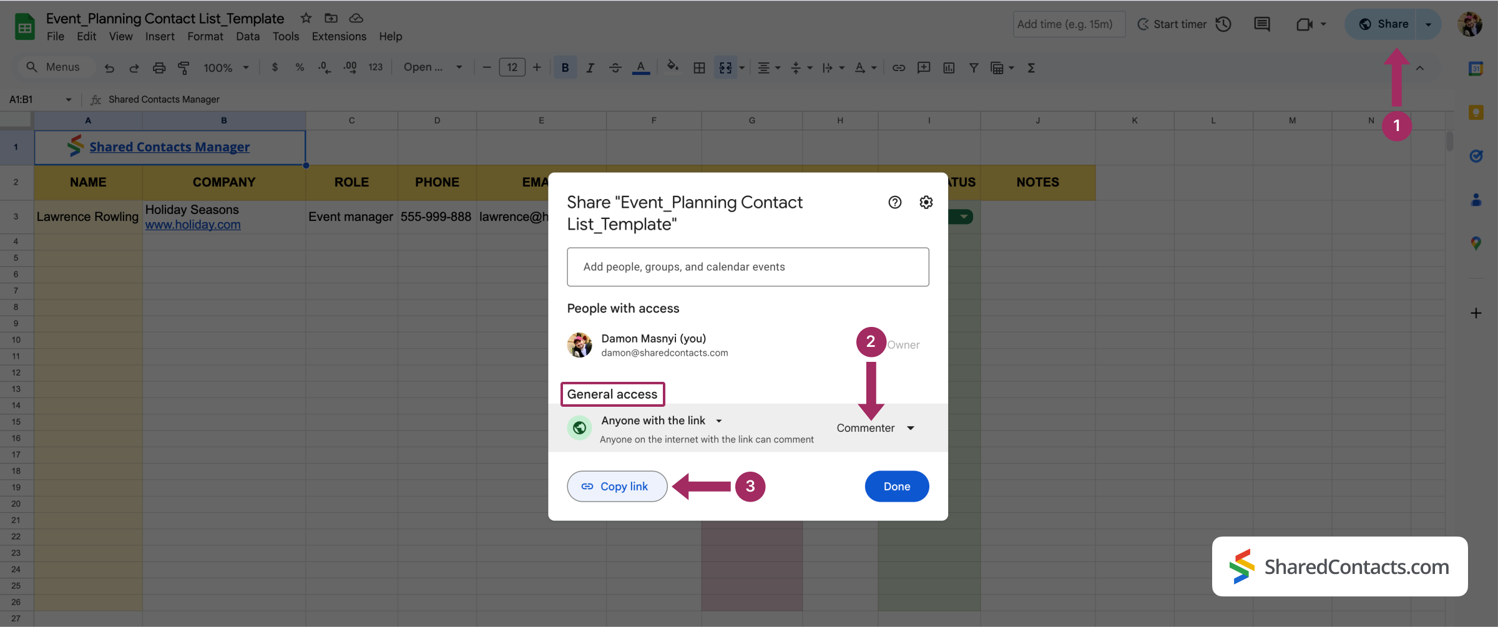This screenshot has width=1498, height=627.
Task: Click the Menus search box
Action: pyautogui.click(x=56, y=67)
